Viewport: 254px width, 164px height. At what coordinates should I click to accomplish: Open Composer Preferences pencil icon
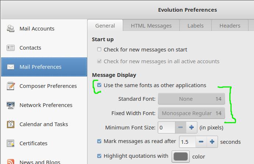click(x=11, y=86)
